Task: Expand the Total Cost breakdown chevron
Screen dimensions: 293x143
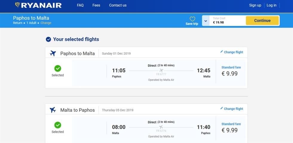Action: [206, 21]
